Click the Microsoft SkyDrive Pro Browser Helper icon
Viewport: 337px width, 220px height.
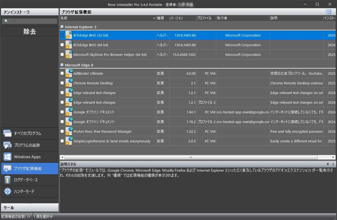coord(69,55)
